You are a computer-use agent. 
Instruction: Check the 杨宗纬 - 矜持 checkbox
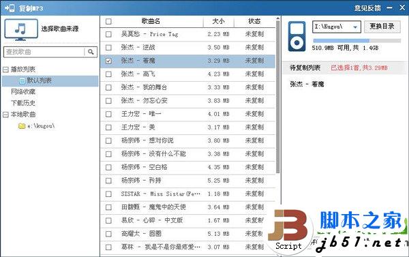click(108, 181)
